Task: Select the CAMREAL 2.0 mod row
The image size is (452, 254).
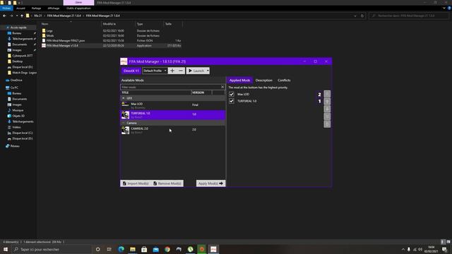Action: (173, 130)
